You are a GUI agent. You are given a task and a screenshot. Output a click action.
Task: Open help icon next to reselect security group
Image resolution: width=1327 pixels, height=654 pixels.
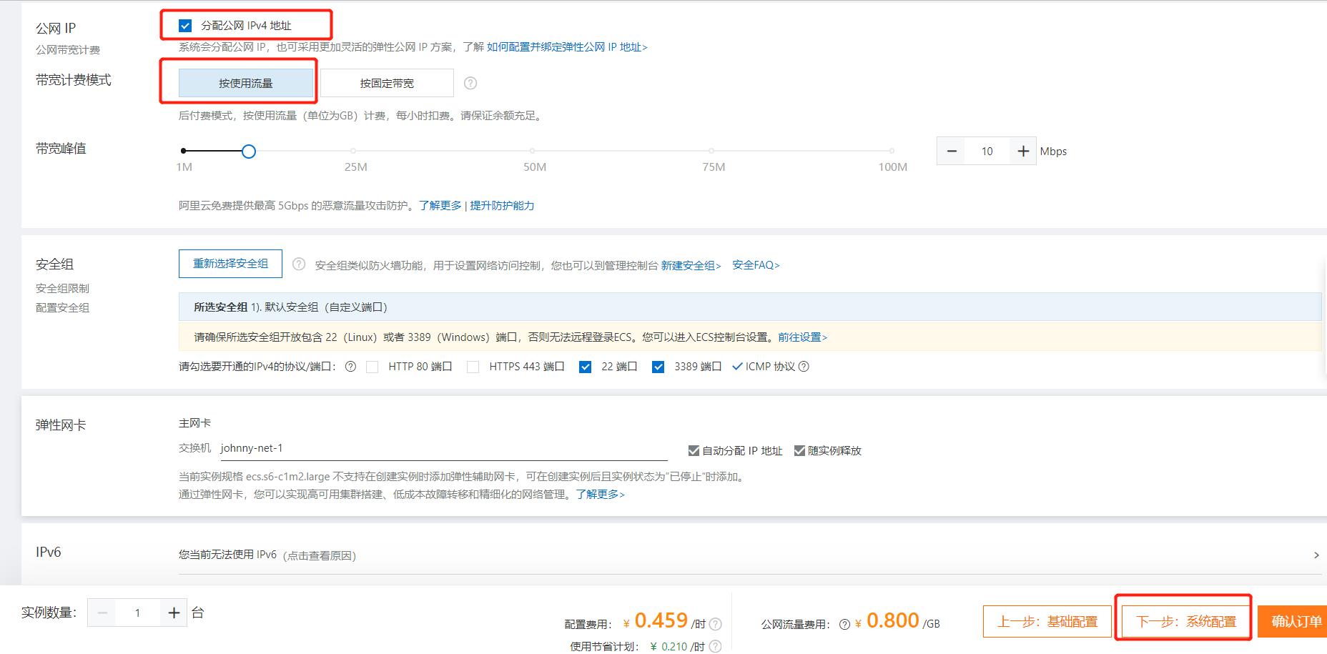[299, 264]
